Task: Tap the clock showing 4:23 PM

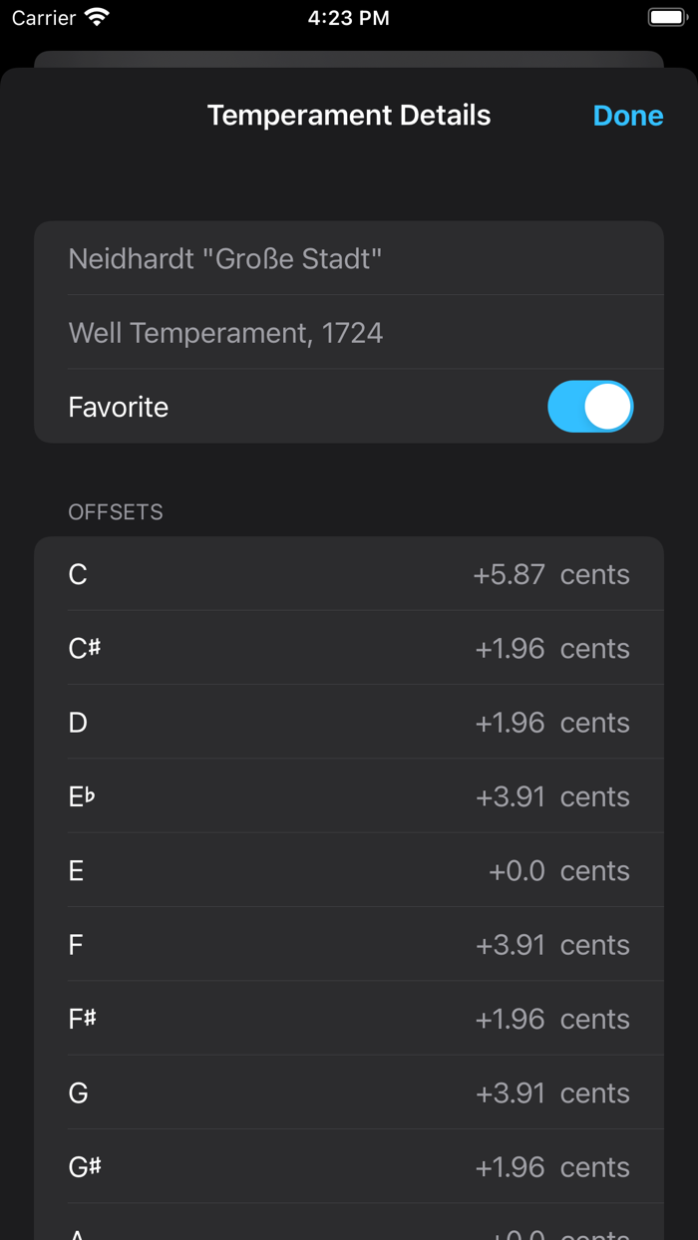Action: 348,16
